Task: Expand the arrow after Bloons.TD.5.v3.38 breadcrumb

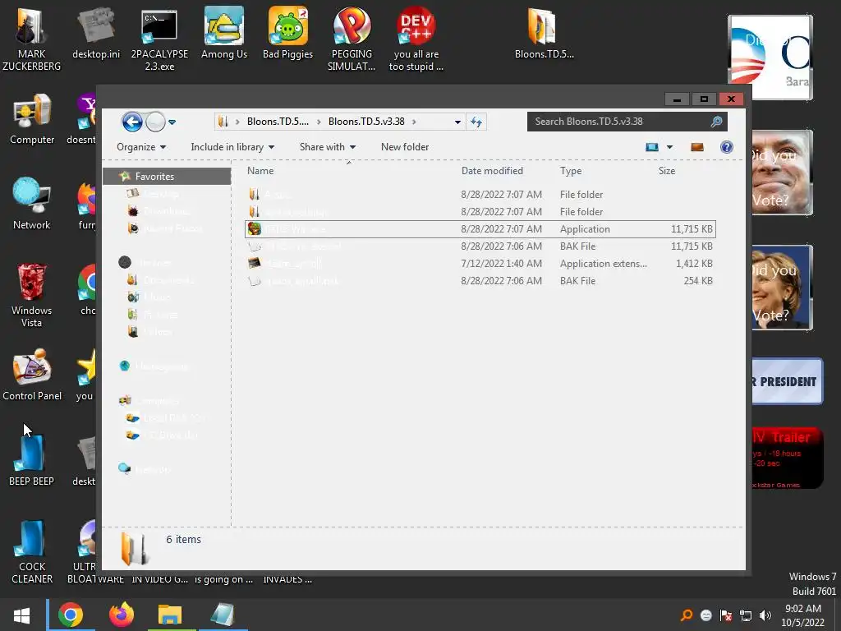Action: (x=414, y=122)
